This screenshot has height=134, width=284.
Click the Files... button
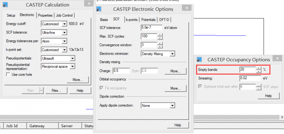point(56,91)
